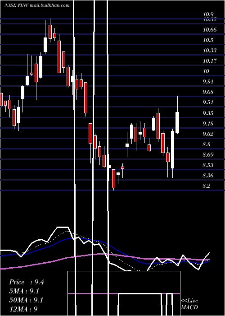This screenshot has height=316, width=225.
Task: Click the '5MA : 9.1' readout
Action: 24,291
